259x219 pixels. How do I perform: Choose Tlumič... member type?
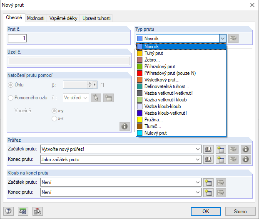[x=181, y=126]
